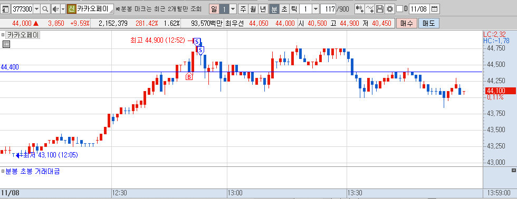The image size is (517, 199).
Task: Click the 매도 sell button
Action: tap(428, 23)
